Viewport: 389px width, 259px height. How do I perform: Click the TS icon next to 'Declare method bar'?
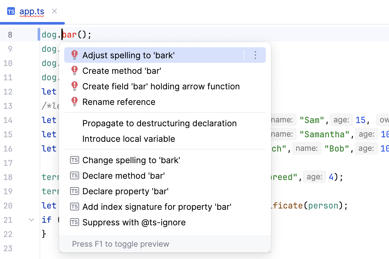(x=74, y=175)
